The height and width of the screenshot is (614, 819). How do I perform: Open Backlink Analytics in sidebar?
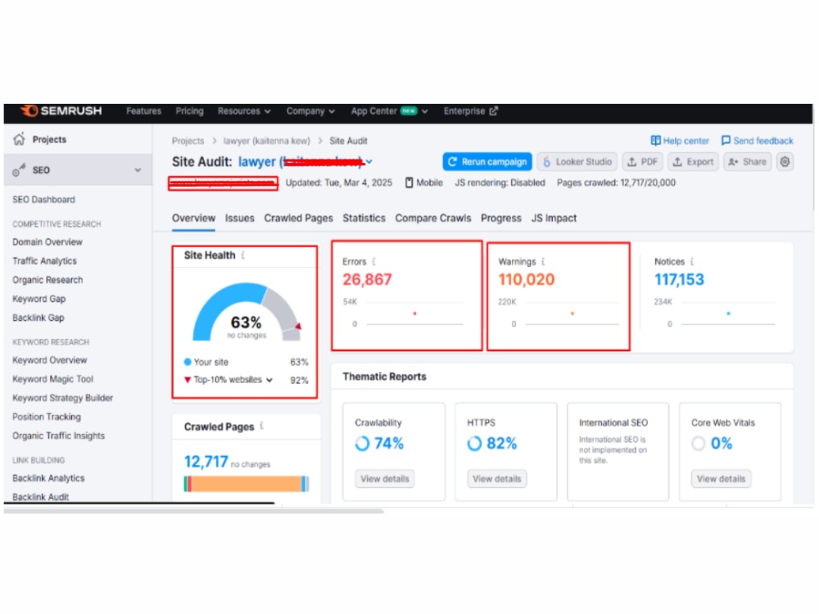tap(48, 478)
